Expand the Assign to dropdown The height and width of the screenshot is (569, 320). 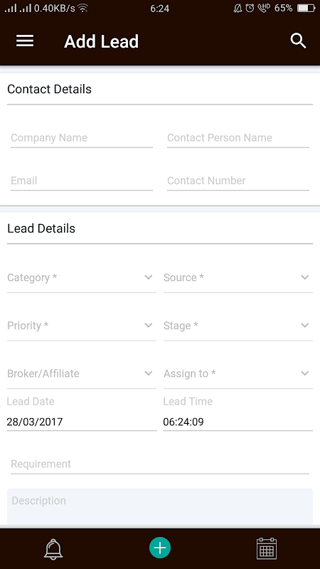click(x=238, y=373)
